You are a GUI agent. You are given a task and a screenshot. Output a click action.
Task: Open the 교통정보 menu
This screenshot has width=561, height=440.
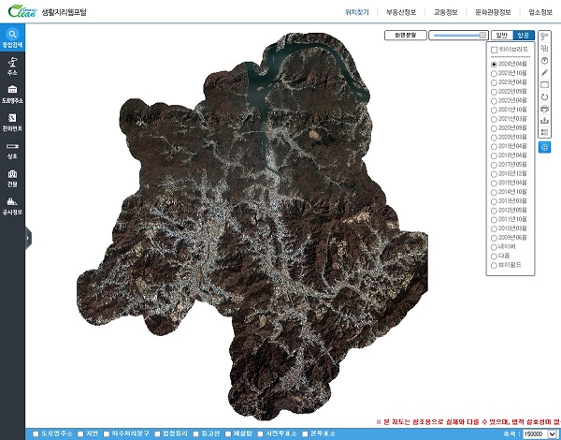[446, 12]
